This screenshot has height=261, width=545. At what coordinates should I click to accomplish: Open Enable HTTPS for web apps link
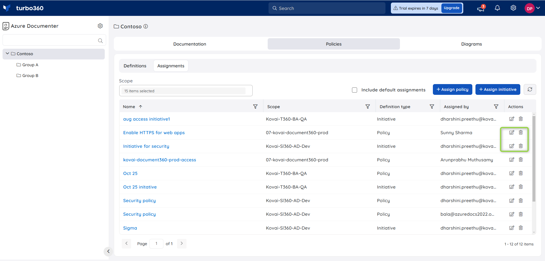coord(154,133)
